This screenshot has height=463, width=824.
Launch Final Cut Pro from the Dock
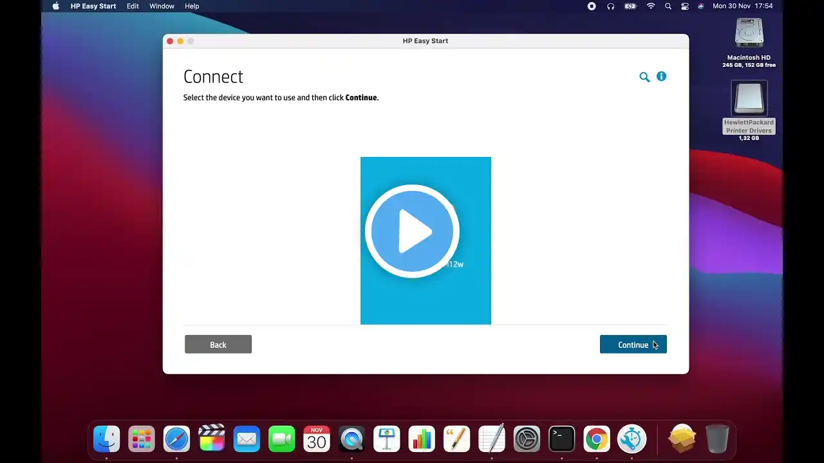pyautogui.click(x=212, y=439)
